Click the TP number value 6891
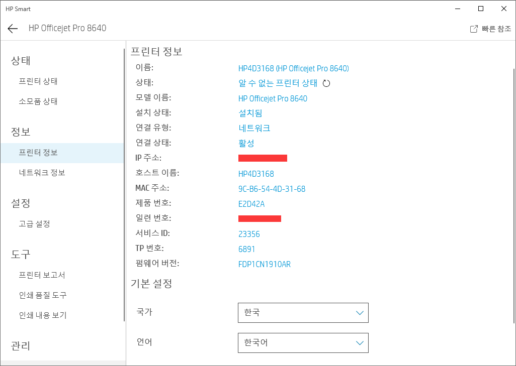 [247, 250]
